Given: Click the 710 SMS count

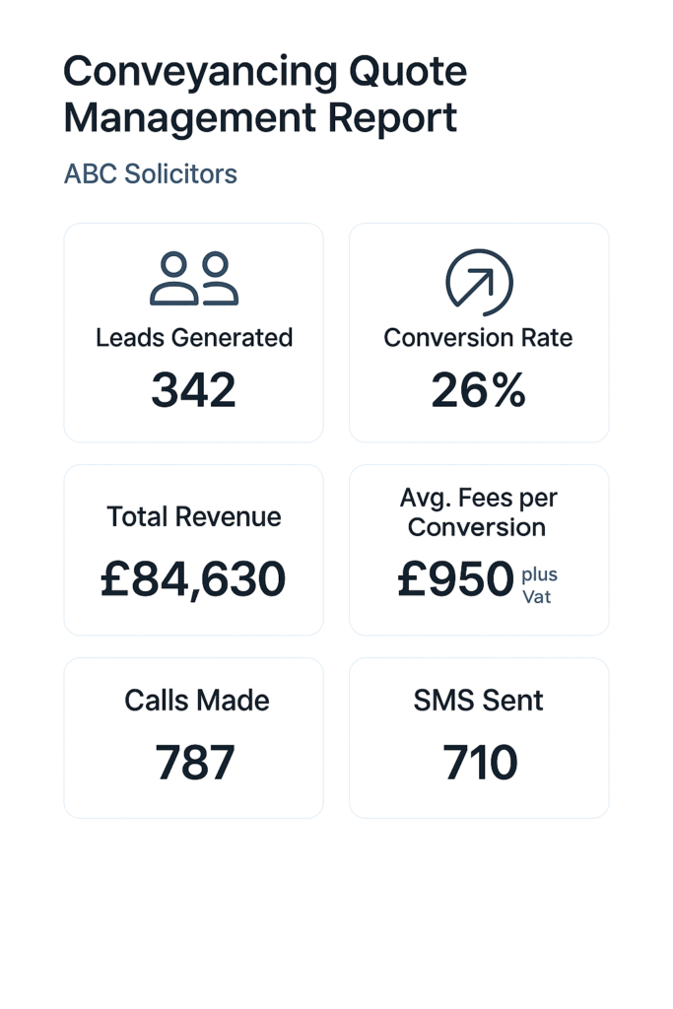Looking at the screenshot, I should (x=480, y=763).
